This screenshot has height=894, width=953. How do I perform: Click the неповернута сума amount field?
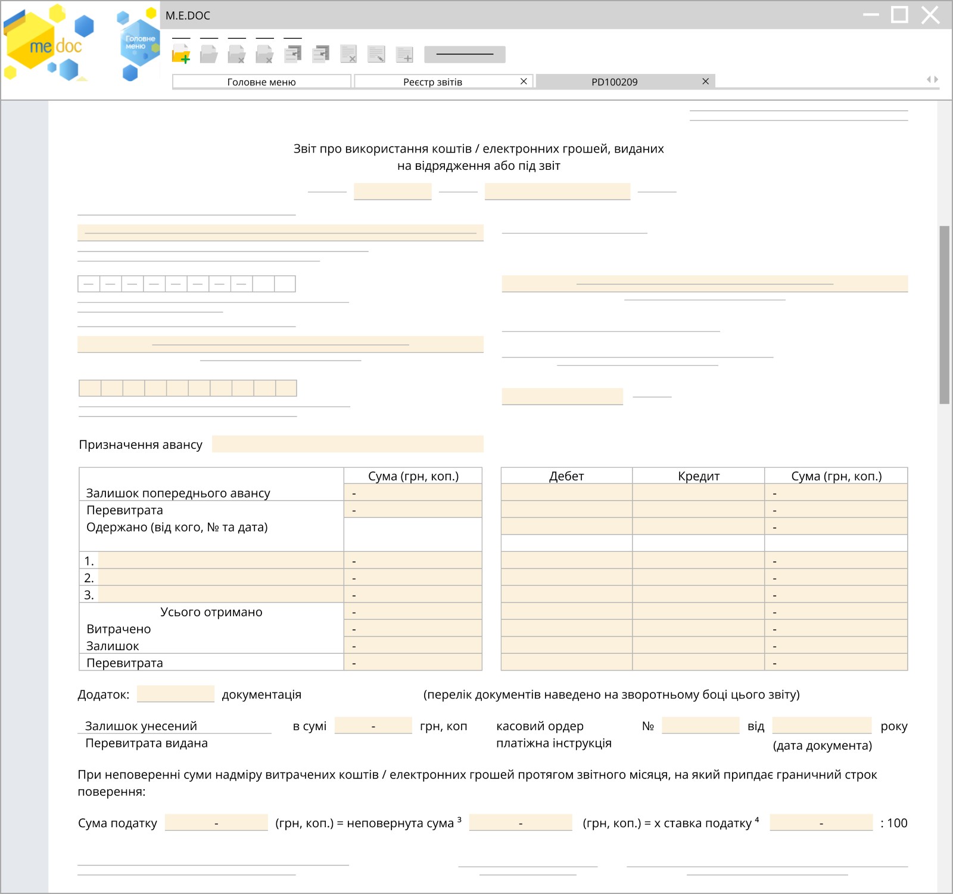pyautogui.click(x=521, y=822)
